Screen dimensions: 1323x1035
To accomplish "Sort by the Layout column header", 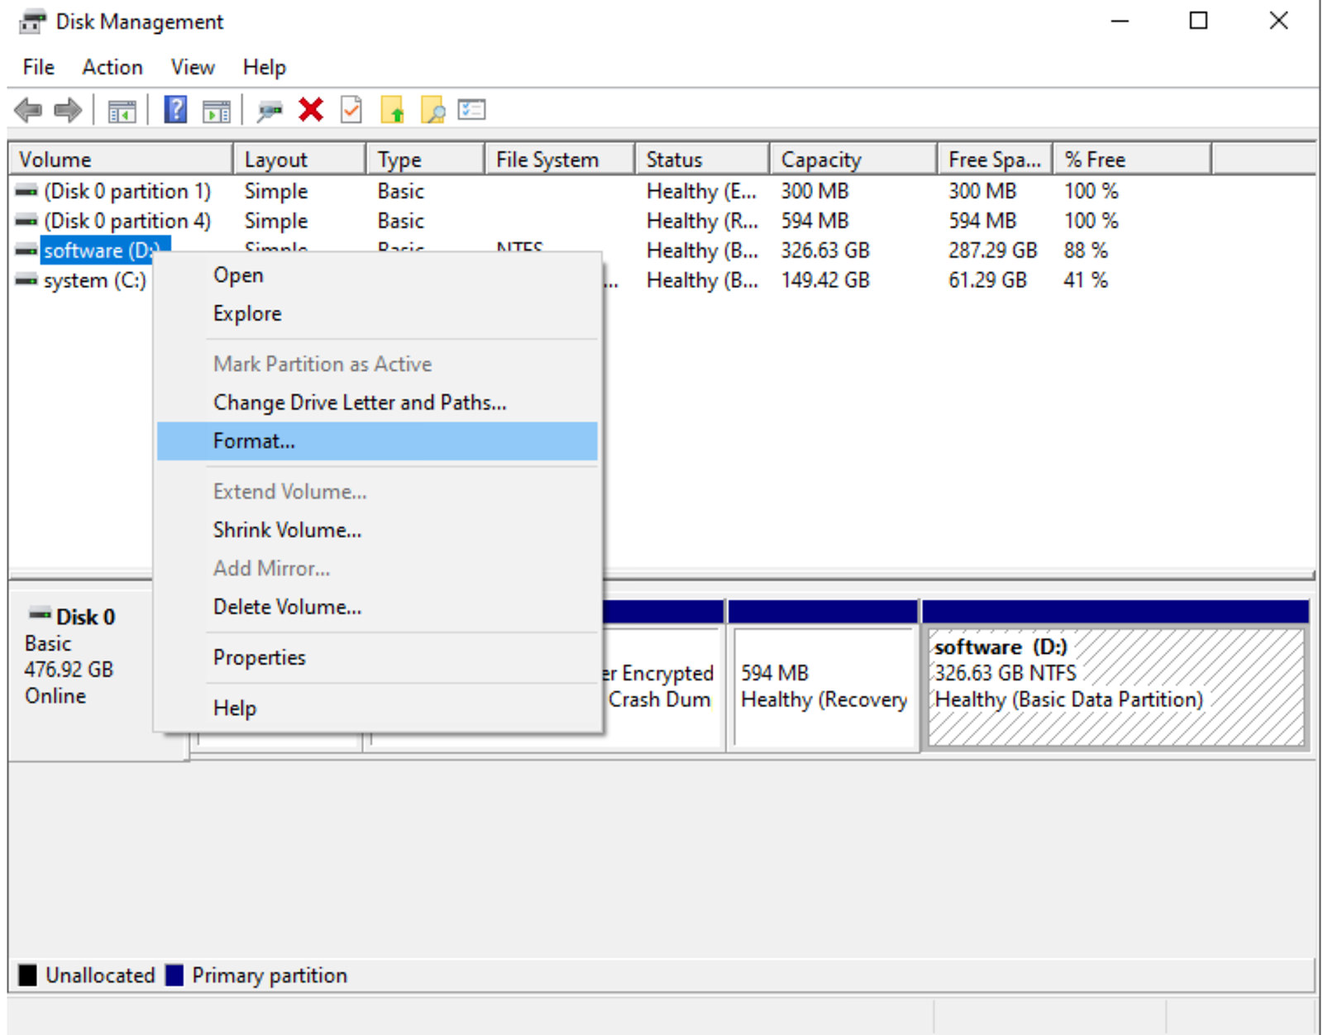I will pos(299,160).
